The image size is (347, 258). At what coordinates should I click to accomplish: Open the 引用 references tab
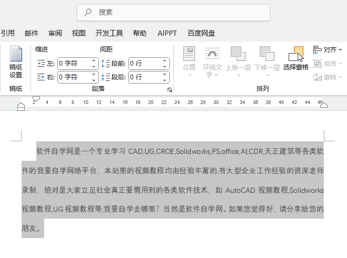tap(8, 33)
